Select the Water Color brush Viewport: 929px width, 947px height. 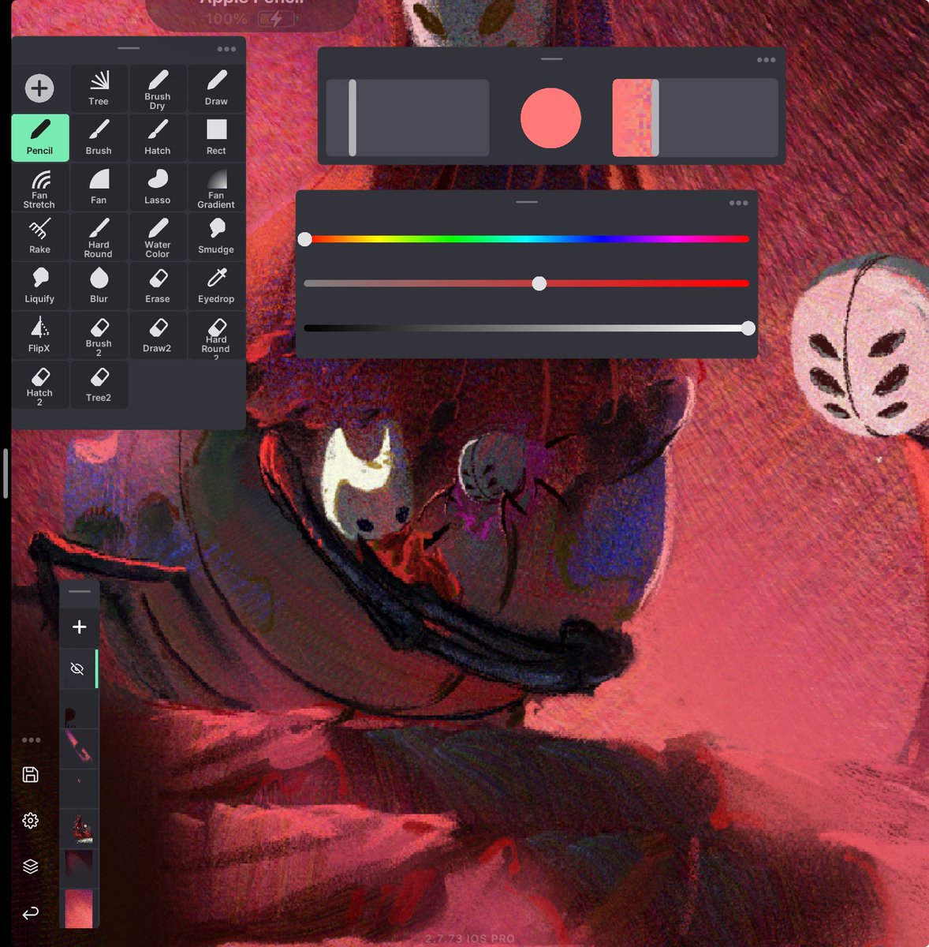(157, 237)
